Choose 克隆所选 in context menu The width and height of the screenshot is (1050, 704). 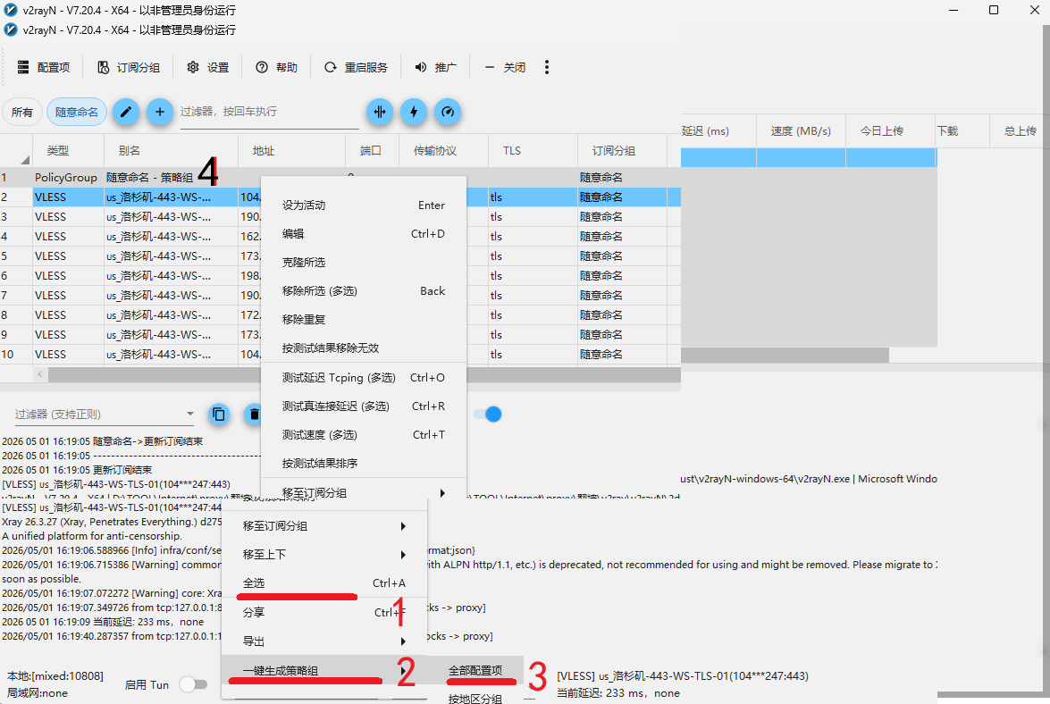point(363,263)
